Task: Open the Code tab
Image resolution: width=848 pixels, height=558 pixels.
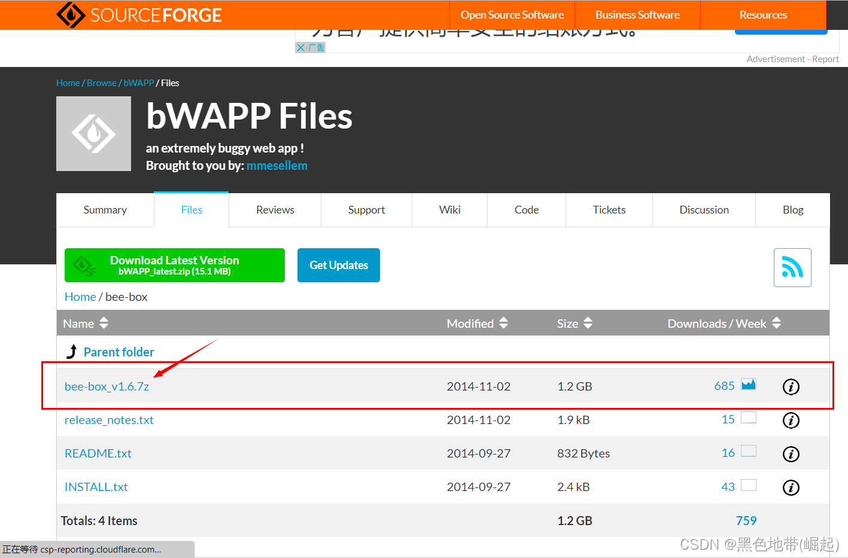Action: [527, 210]
